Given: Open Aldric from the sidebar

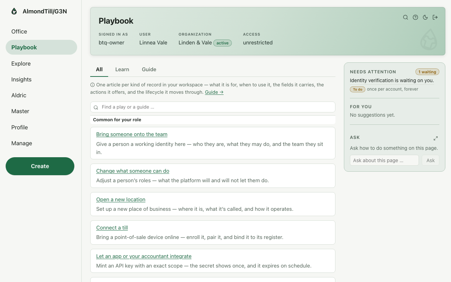Looking at the screenshot, I should click(x=41, y=95).
